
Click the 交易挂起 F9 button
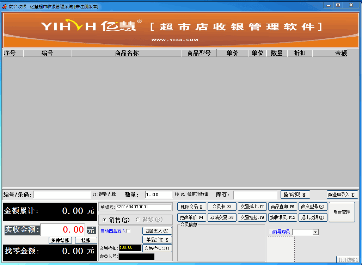pyautogui.click(x=252, y=217)
